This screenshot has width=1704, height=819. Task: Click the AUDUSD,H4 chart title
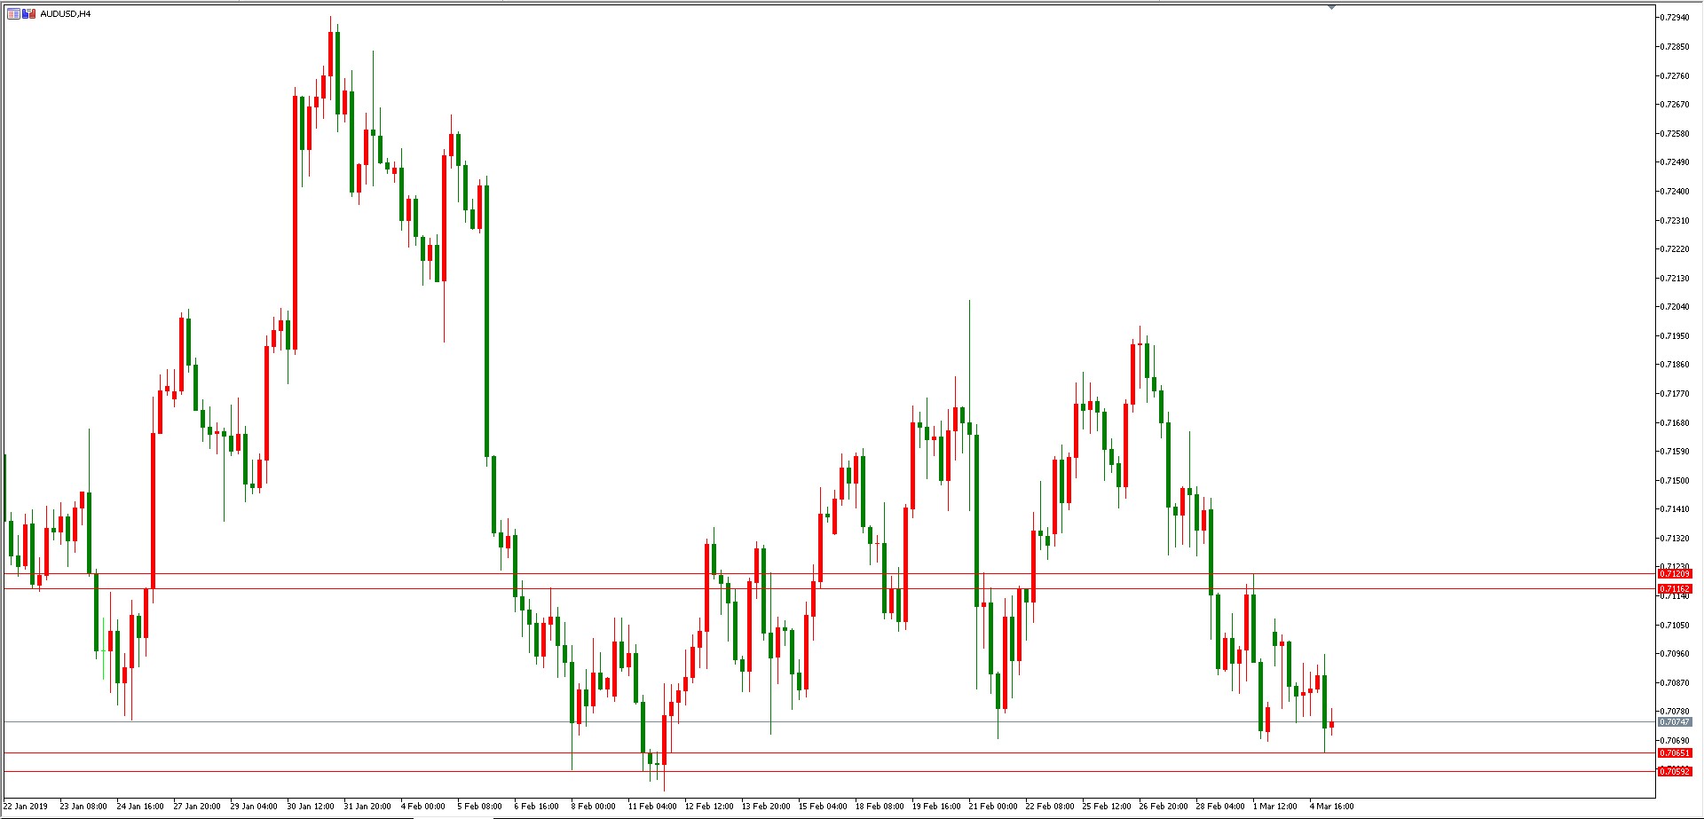tap(65, 14)
